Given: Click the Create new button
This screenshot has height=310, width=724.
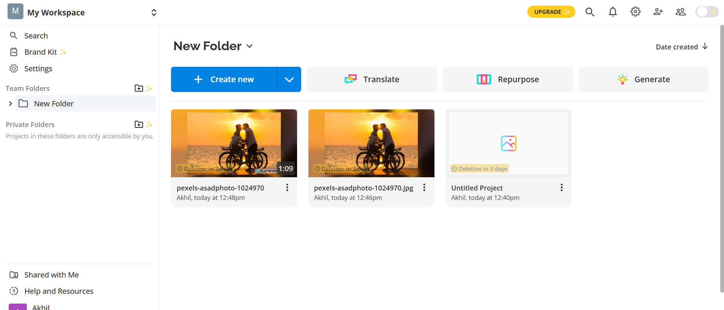Looking at the screenshot, I should point(224,79).
